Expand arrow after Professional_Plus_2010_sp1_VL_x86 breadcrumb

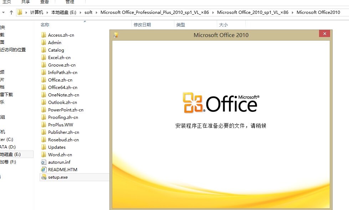[x=213, y=13]
